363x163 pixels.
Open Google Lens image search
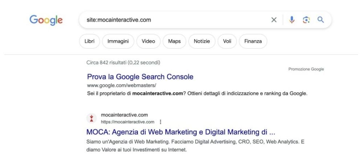point(306,20)
